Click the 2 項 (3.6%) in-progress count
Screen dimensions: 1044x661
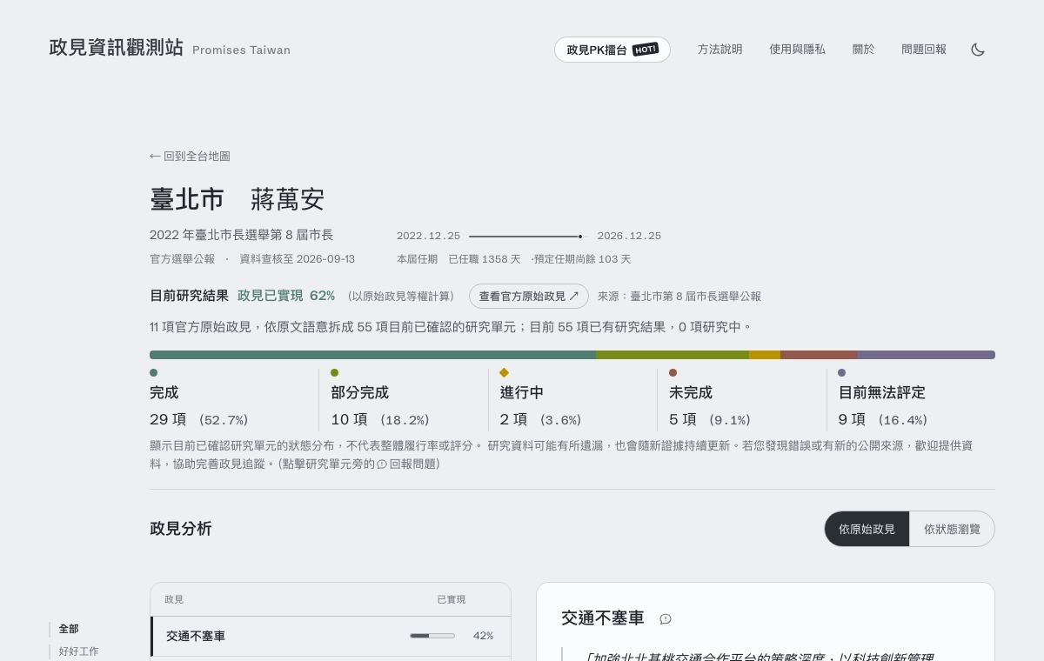[x=540, y=419]
